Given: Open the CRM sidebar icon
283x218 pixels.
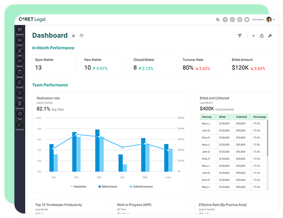Looking at the screenshot, I should [x=20, y=51].
